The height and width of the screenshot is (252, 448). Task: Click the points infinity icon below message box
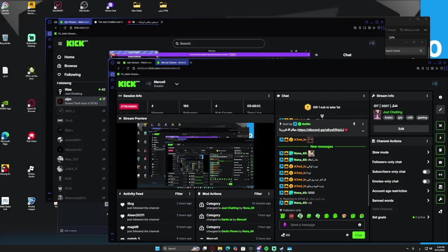click(285, 235)
